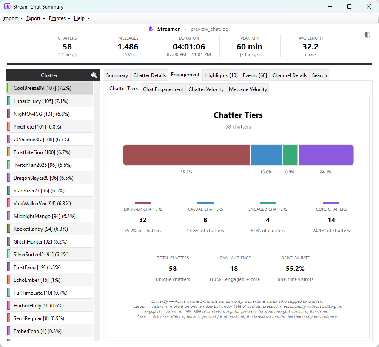Click the purple Core bar segment

[326, 155]
